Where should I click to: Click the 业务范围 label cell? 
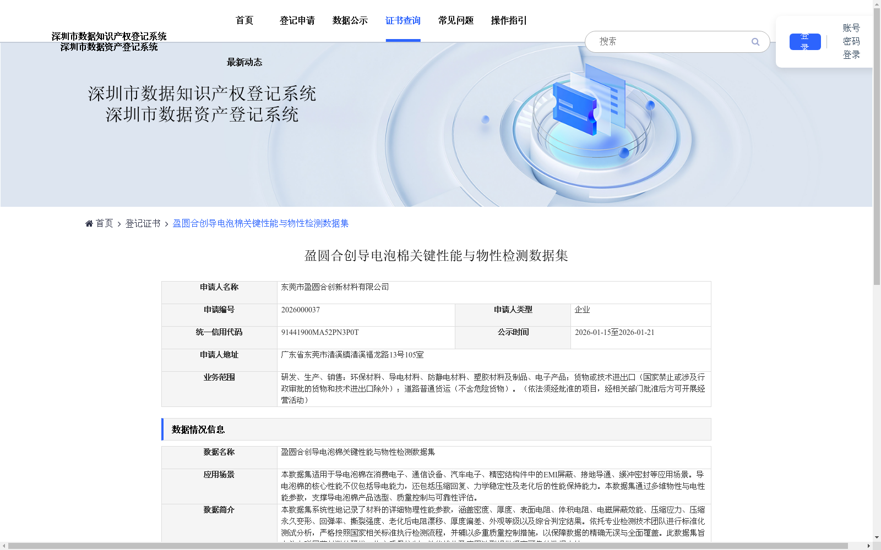219,389
